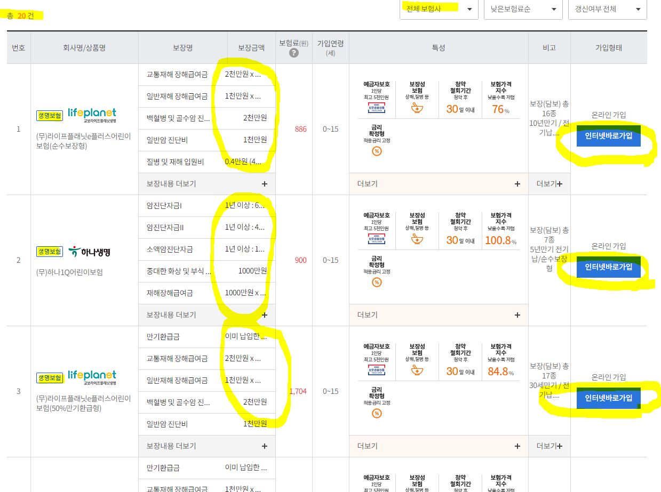Viewport: 661px width, 492px height.
Task: Click 온라인 가입 label in the 하나1Q row
Action: (609, 246)
